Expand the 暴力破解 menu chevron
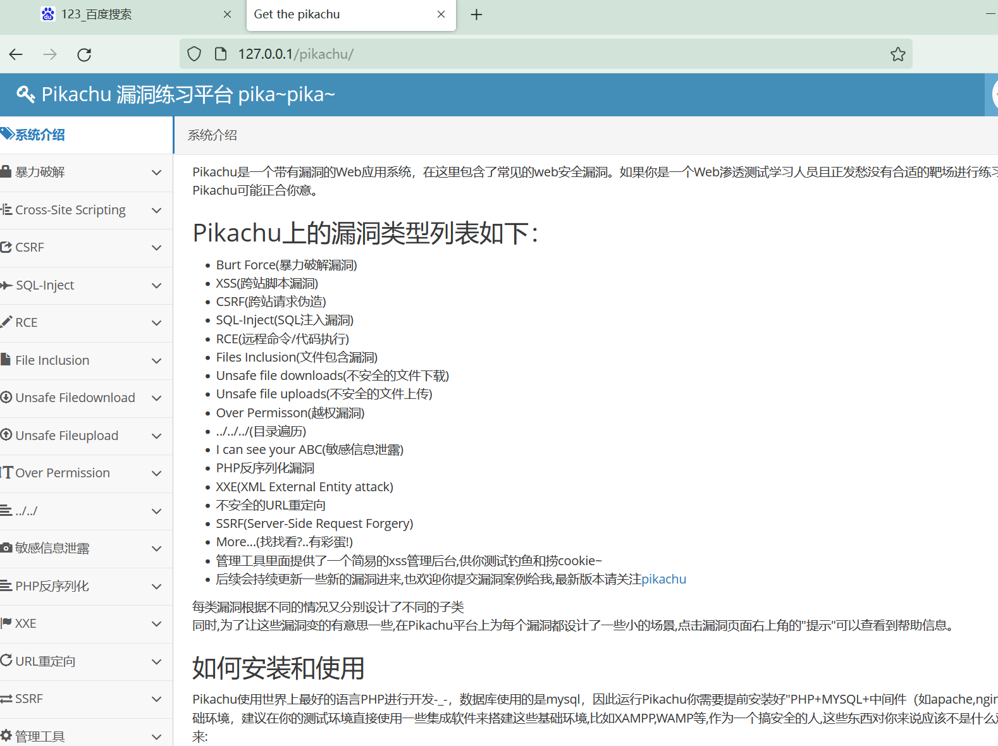 tap(157, 173)
